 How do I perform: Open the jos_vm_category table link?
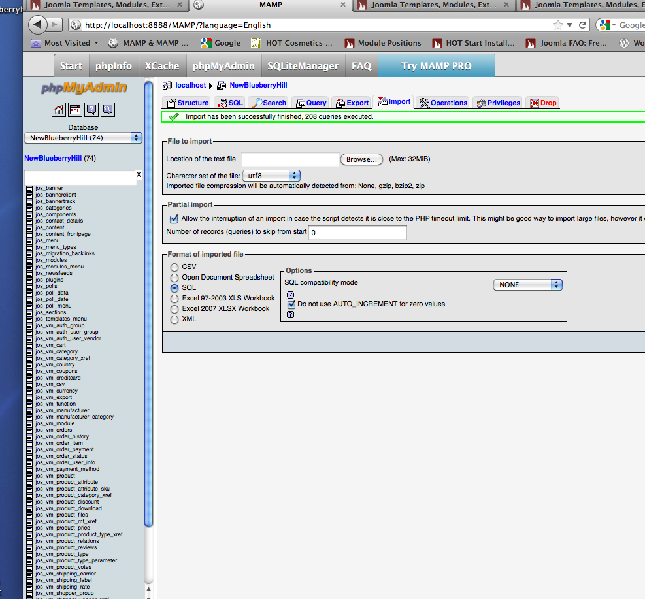[56, 351]
